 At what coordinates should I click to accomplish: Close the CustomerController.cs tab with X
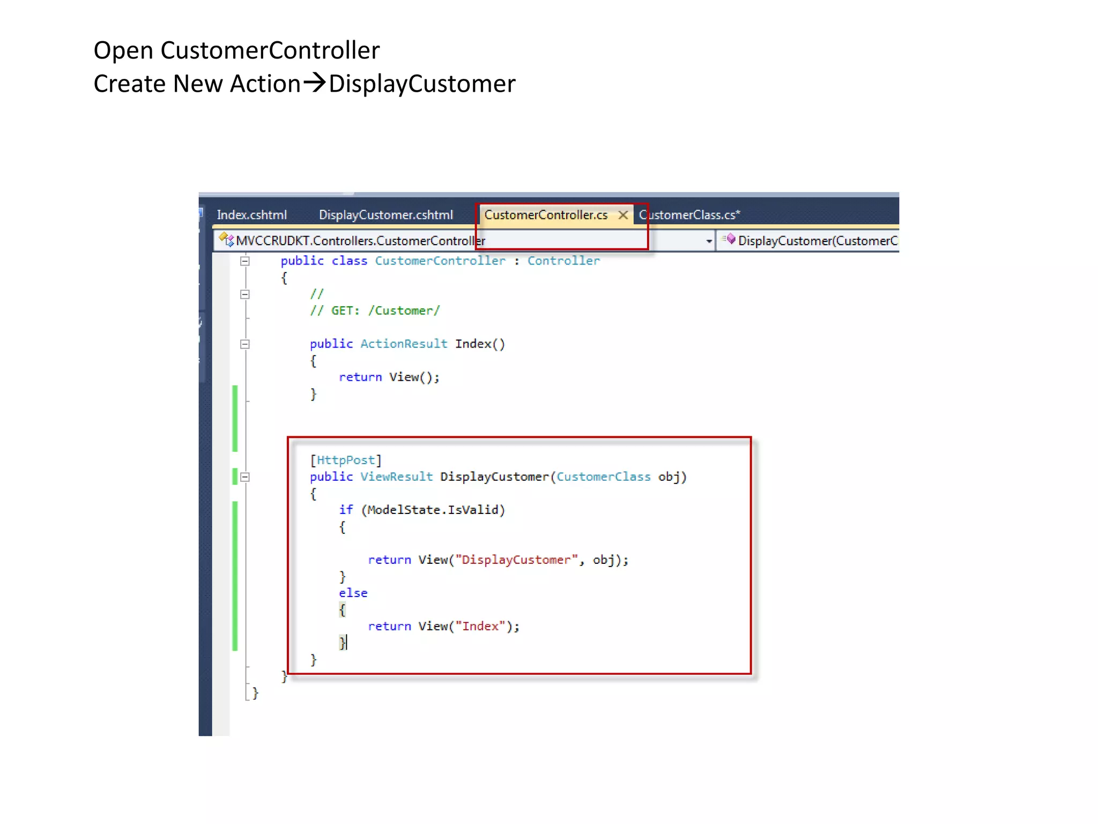click(x=623, y=215)
